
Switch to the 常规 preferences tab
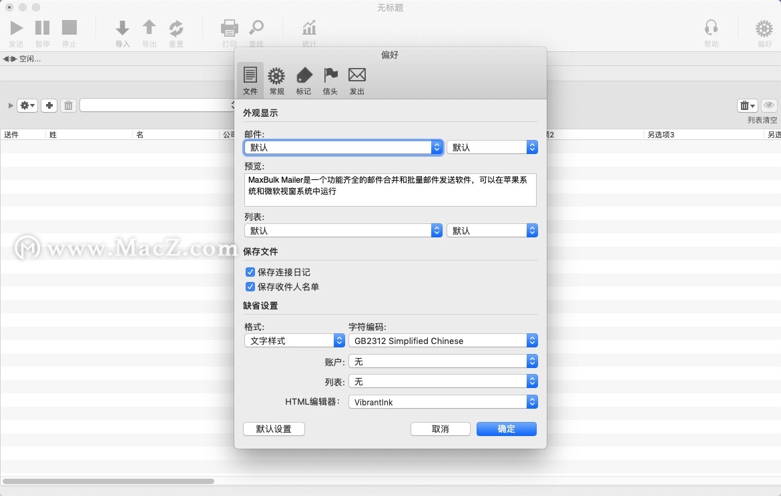click(276, 79)
